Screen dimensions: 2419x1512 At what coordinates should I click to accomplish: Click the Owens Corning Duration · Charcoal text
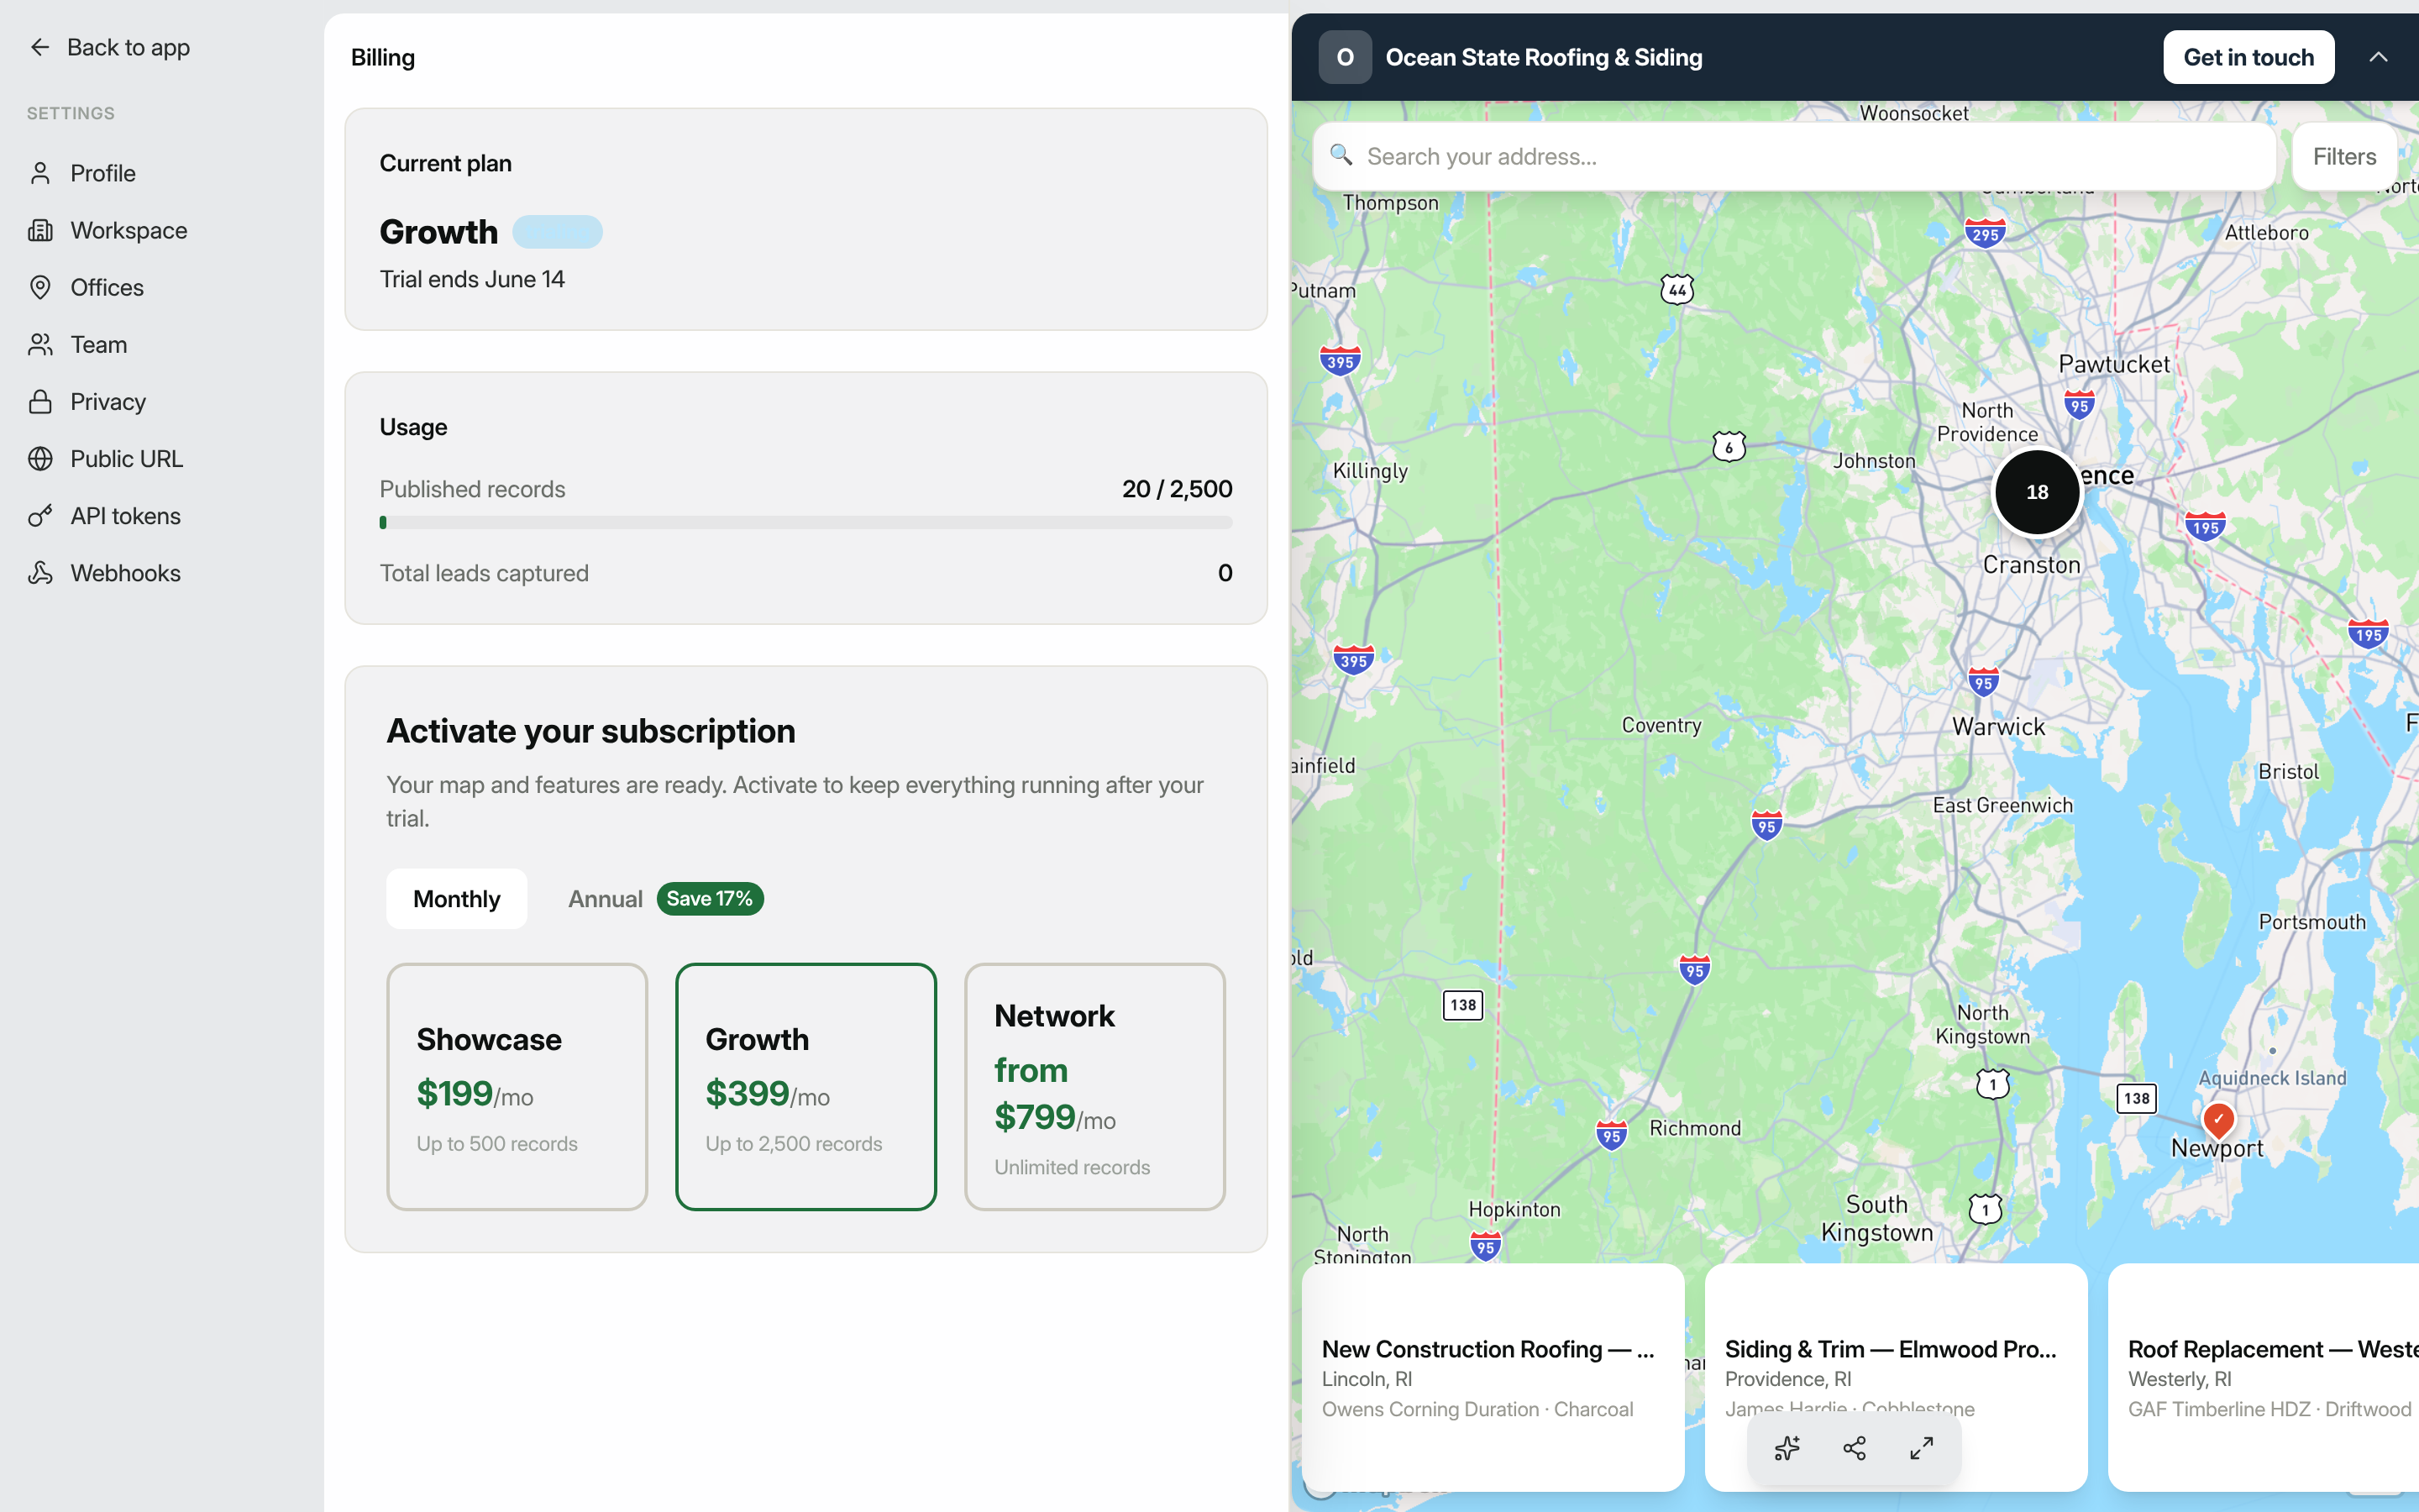point(1477,1409)
